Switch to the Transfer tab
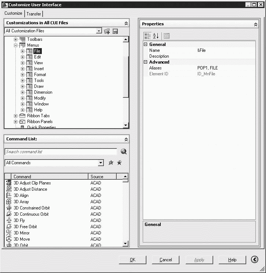Screen dimensions: 266x273 coord(34,14)
